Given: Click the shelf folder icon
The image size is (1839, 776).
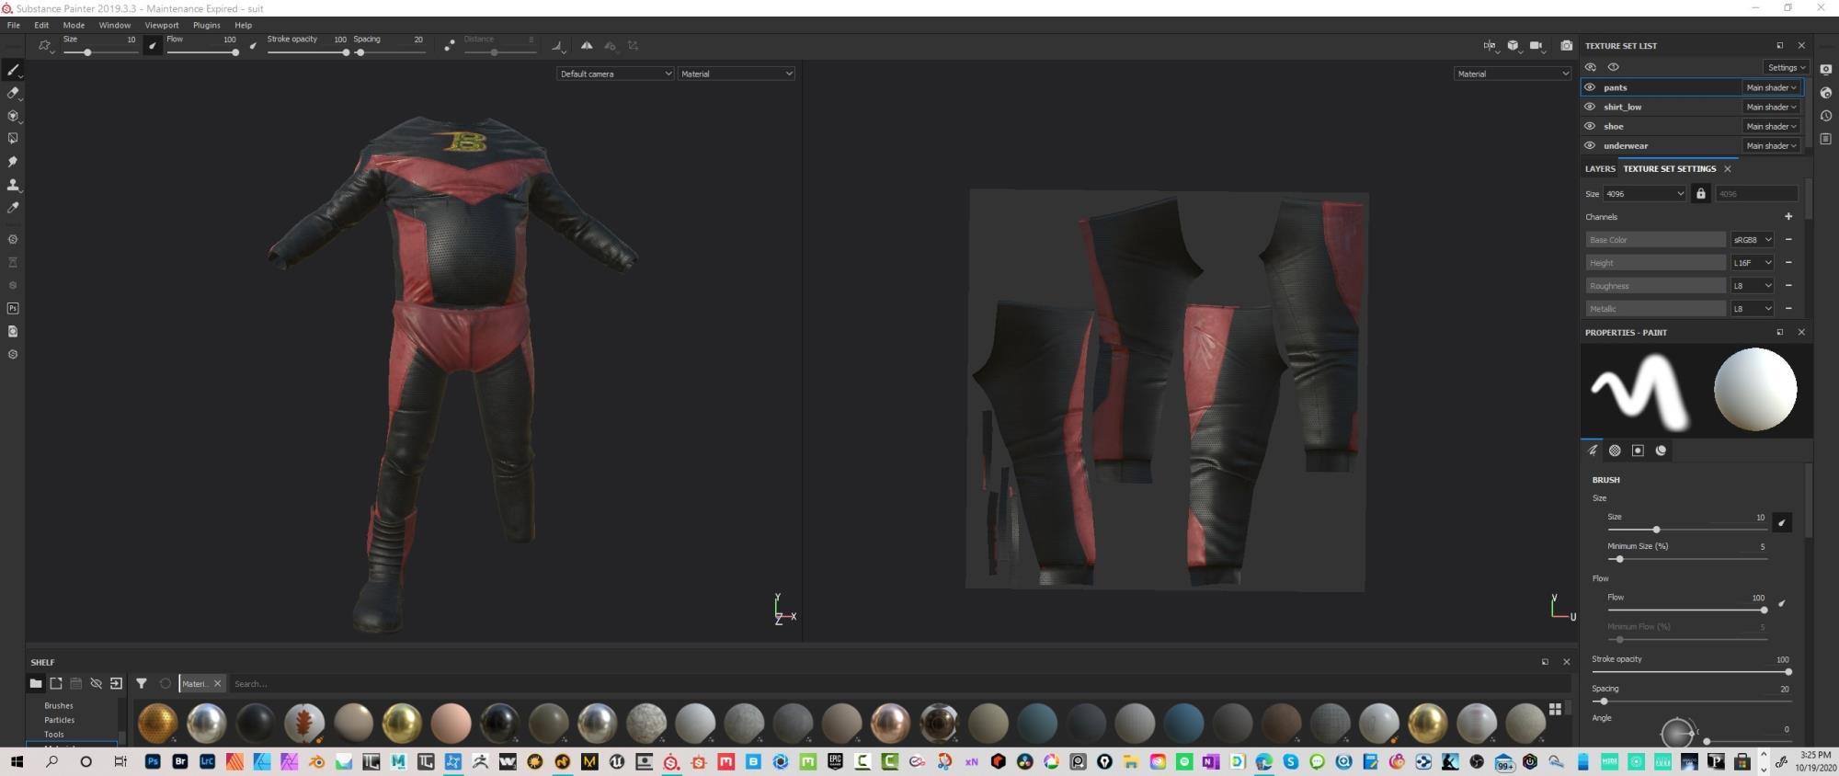Looking at the screenshot, I should point(35,683).
